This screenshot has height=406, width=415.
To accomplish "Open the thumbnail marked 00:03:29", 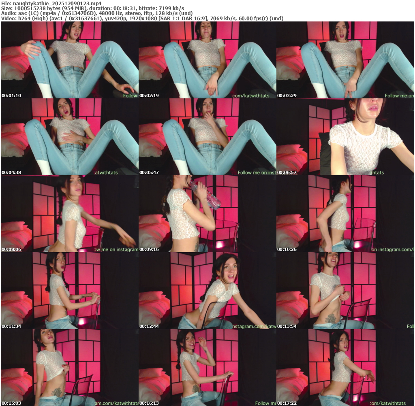I will tap(345, 60).
